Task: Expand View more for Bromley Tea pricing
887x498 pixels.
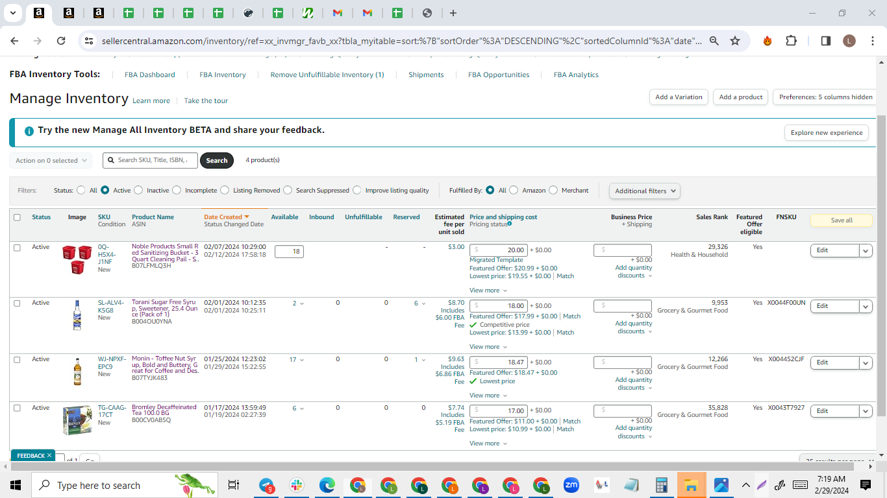Action: coord(488,444)
